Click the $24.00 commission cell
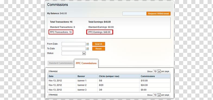The height and width of the screenshot is (100, 213). click(155, 85)
